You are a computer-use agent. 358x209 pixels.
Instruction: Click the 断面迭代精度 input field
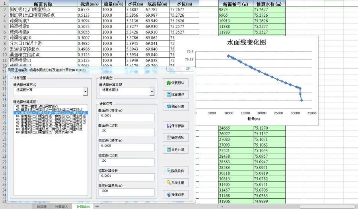126,117
